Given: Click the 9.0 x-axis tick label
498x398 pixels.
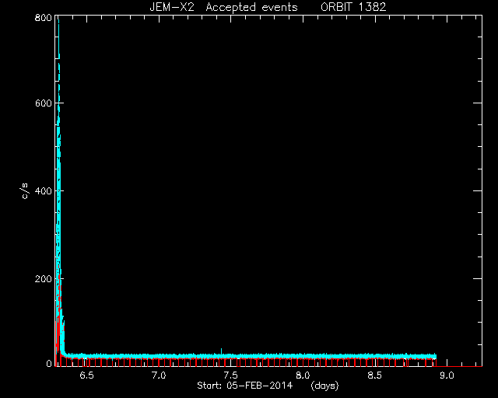Looking at the screenshot, I should click(447, 375).
